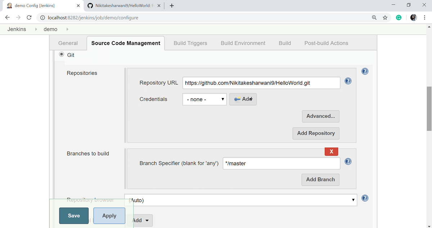Screen dimensions: 432x228
Task: Switch to HelloWorld GitHub browser tab
Action: coord(123,6)
